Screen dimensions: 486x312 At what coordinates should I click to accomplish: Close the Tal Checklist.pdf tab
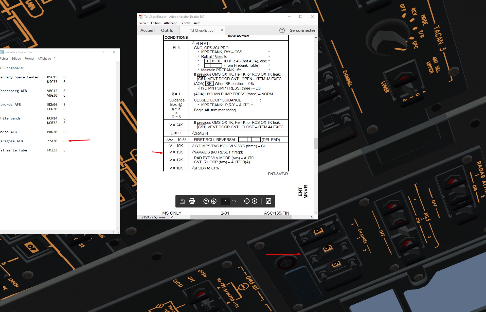click(x=222, y=30)
